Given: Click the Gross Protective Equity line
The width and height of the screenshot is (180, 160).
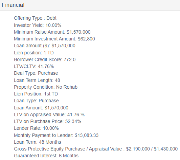Looking at the screenshot, I should coord(96,149).
